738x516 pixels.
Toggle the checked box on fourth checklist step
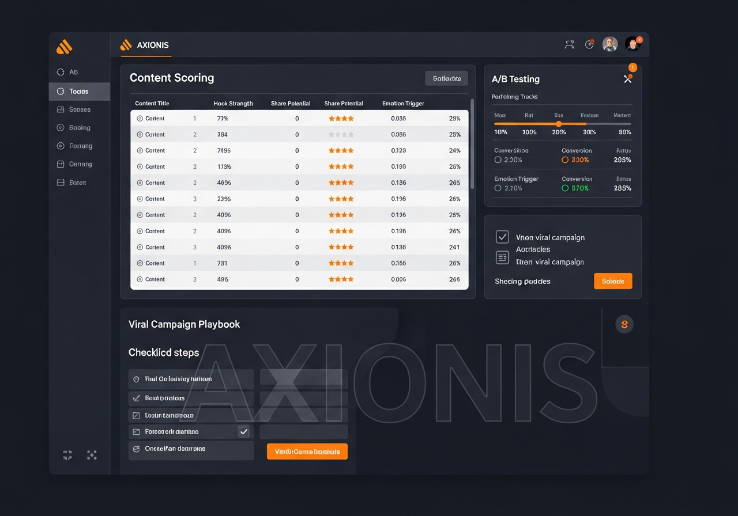point(244,431)
